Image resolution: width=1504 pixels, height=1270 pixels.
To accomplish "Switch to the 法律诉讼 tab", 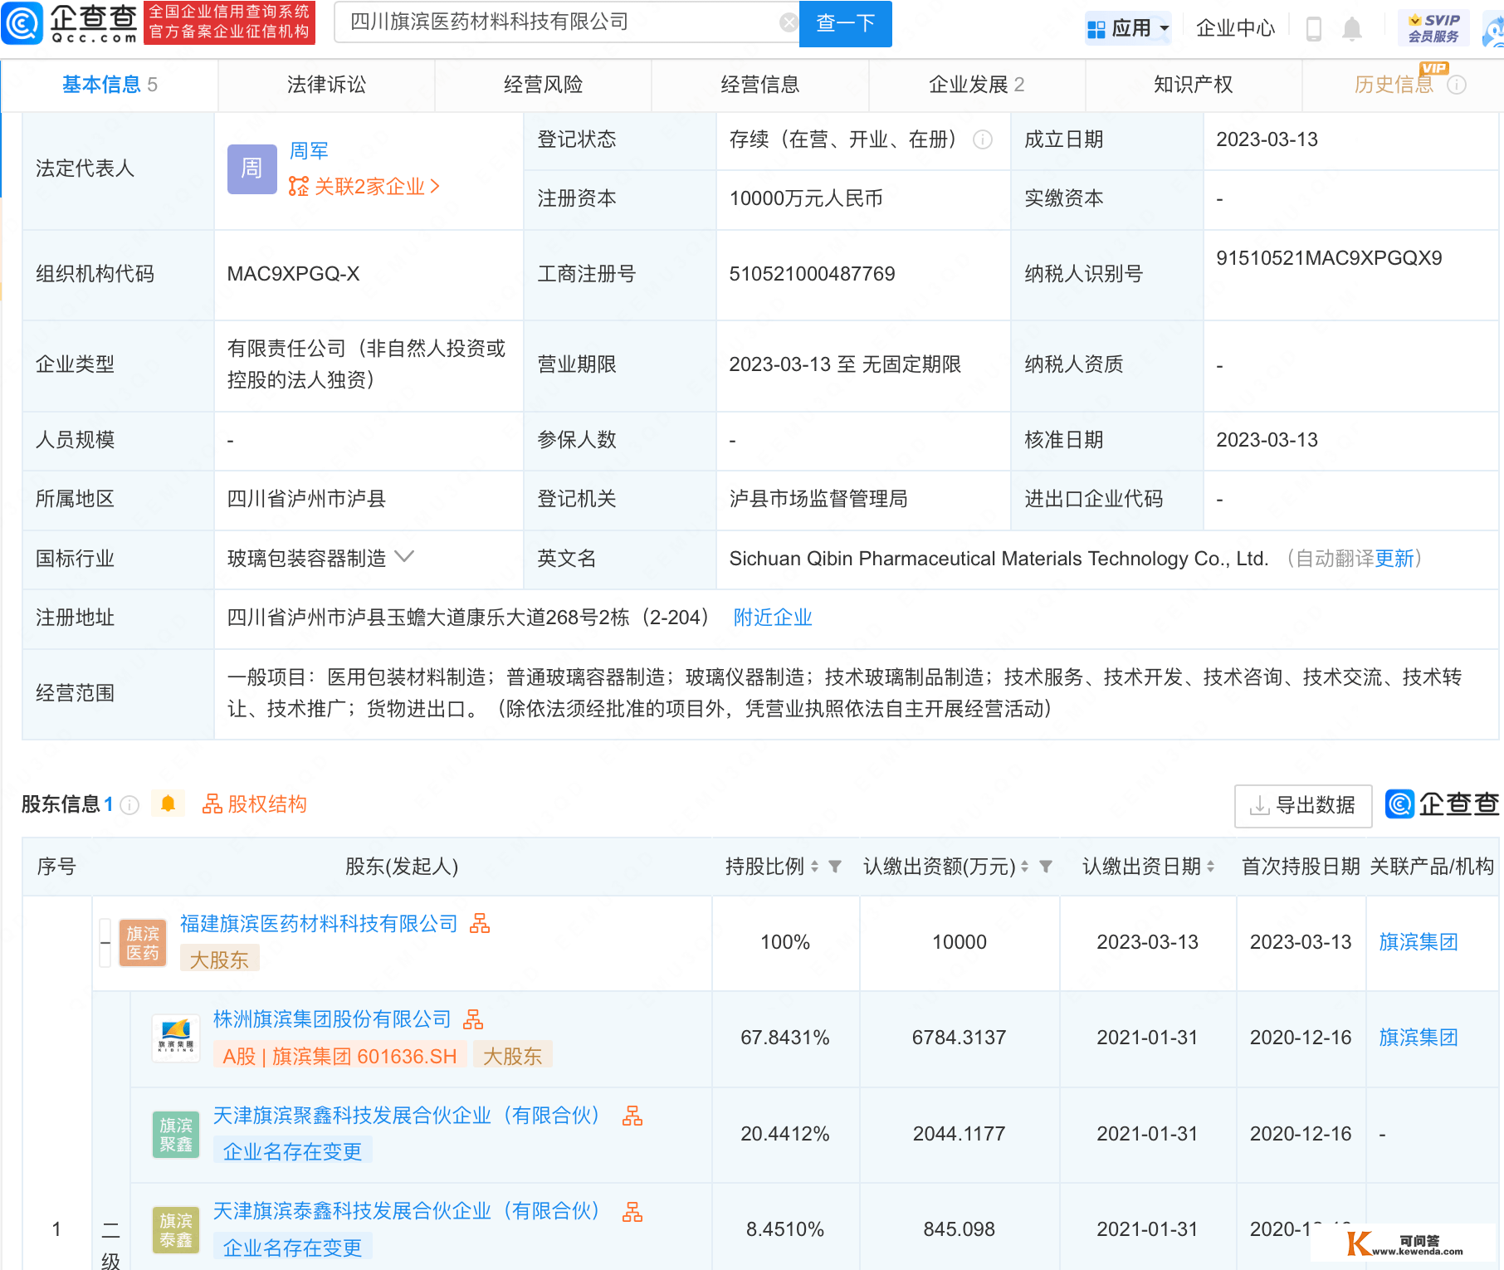I will click(x=325, y=84).
